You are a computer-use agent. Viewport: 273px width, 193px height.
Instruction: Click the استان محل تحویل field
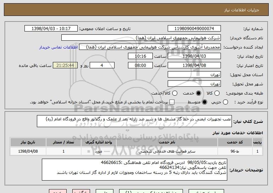point(194,74)
